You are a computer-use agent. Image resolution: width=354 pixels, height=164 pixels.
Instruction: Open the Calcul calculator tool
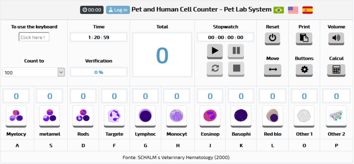(336, 70)
